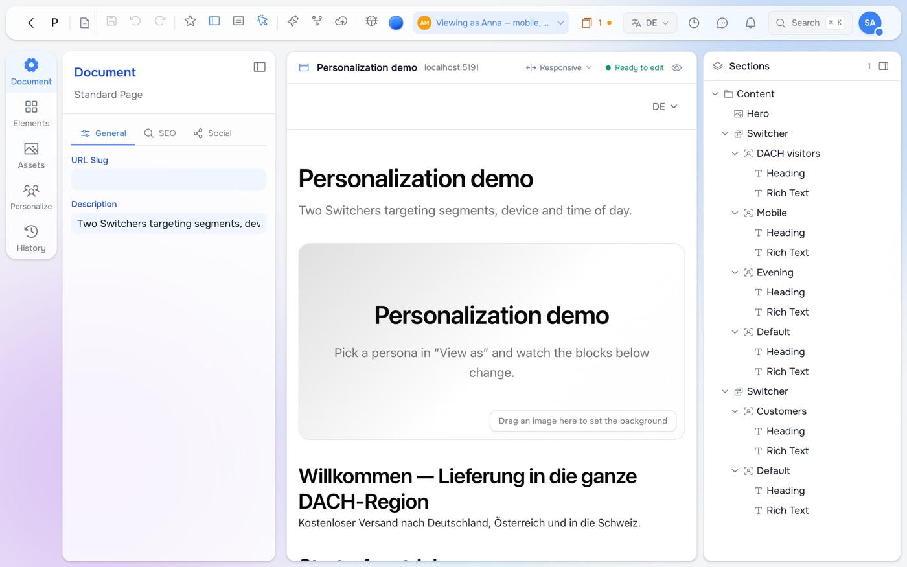Click the bug debug icon
Viewport: 907px width, 567px height.
371,21
